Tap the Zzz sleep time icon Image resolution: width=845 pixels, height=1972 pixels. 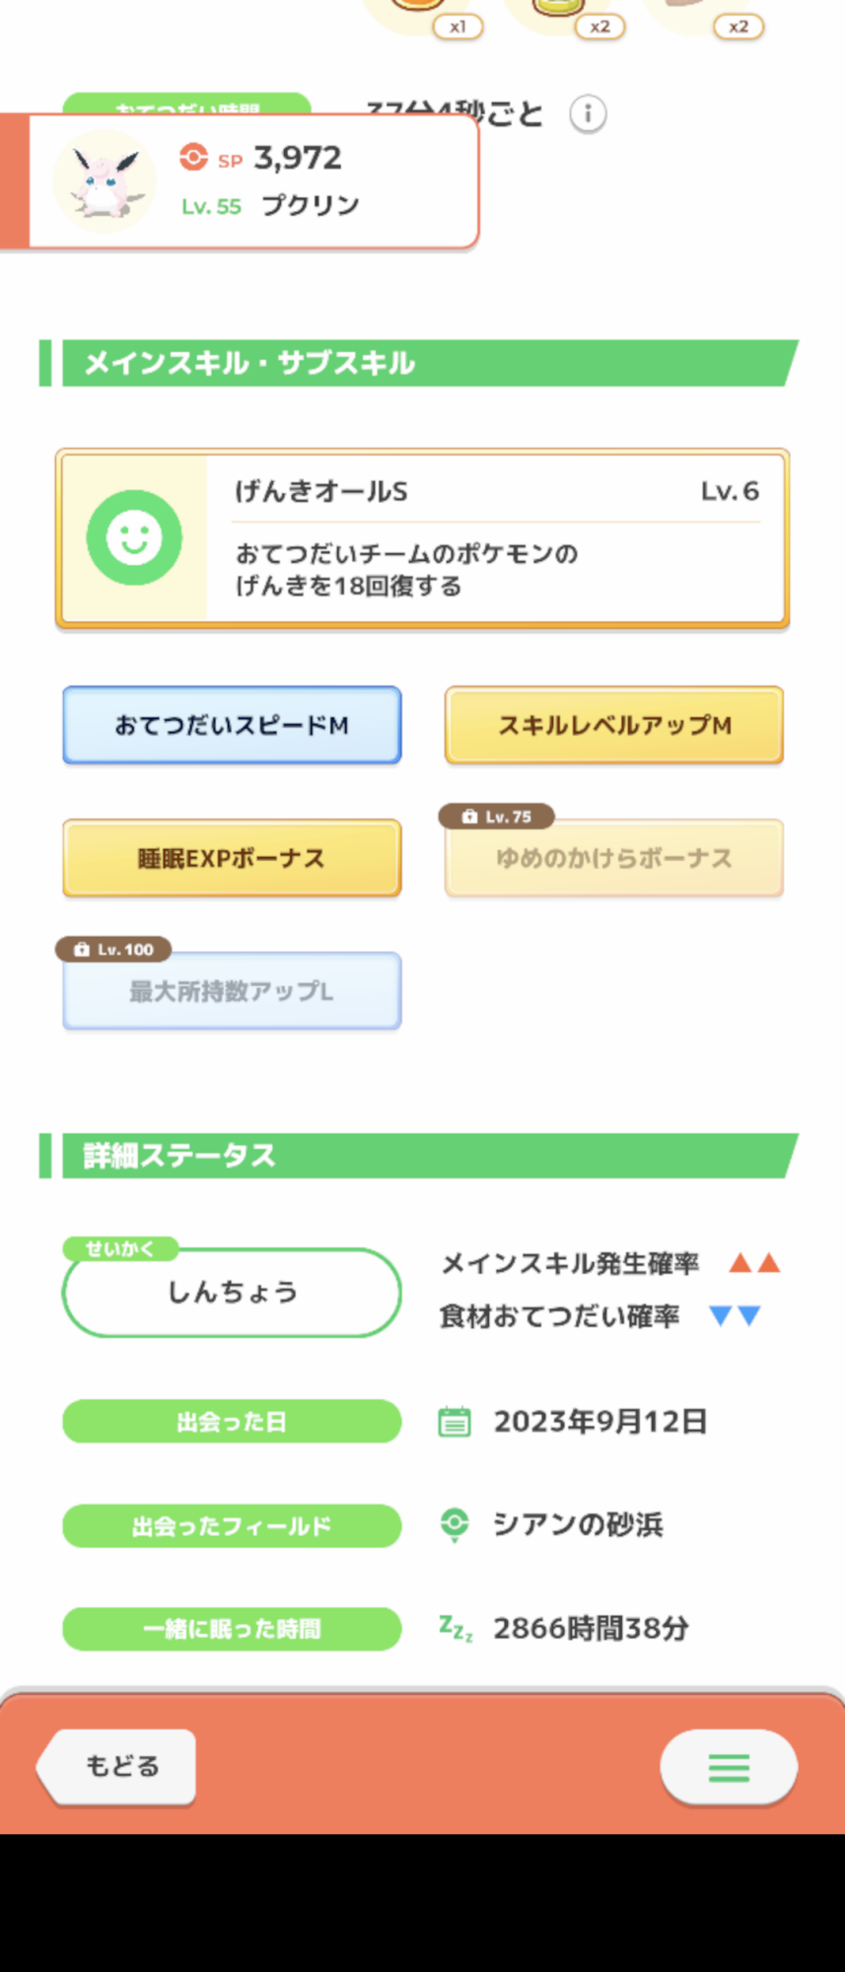(x=456, y=1628)
